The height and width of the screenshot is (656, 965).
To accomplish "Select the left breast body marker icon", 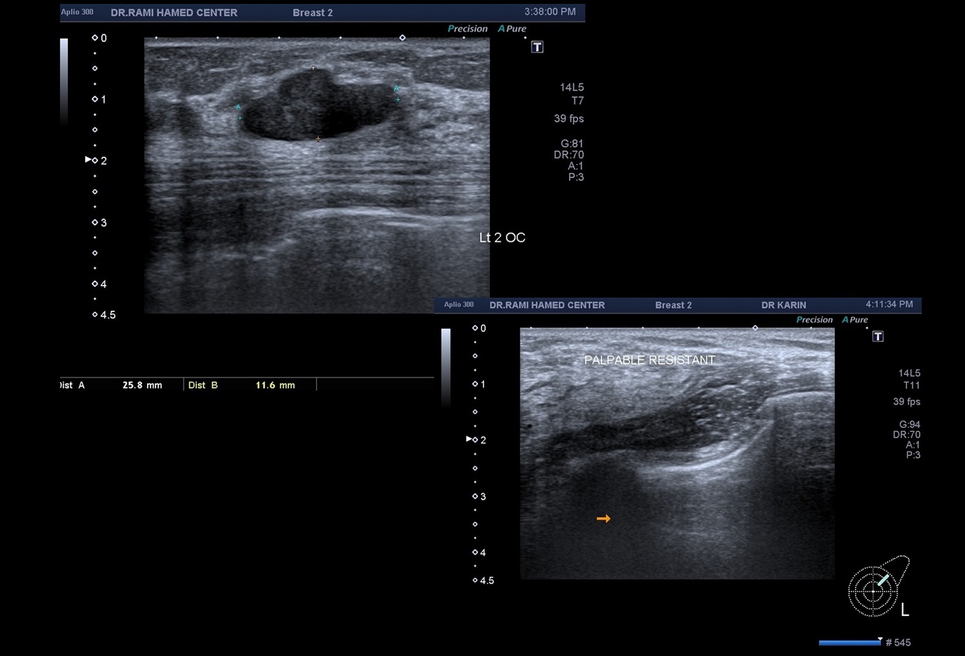I will 878,586.
